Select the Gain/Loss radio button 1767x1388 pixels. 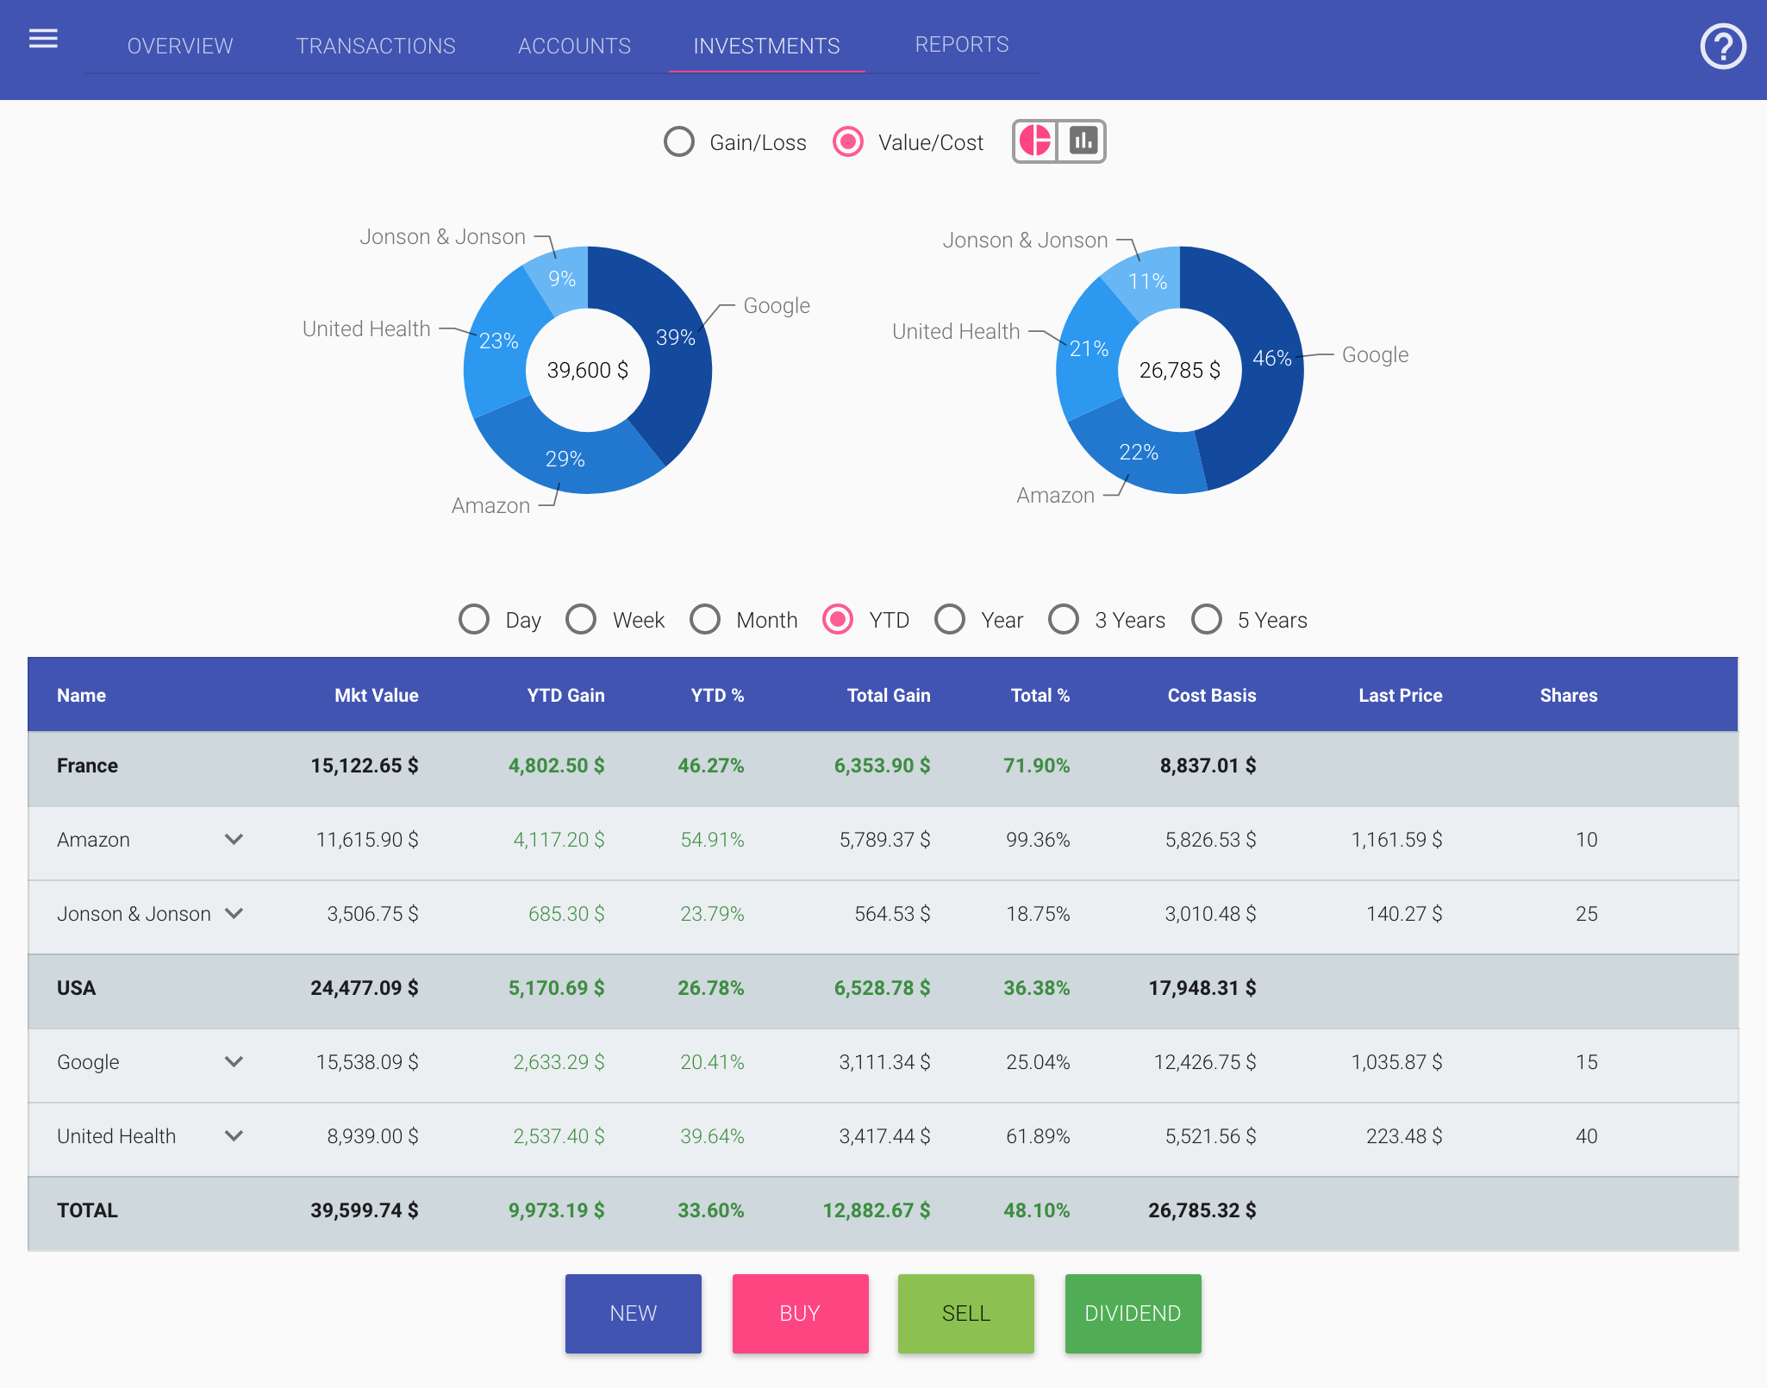click(x=679, y=142)
